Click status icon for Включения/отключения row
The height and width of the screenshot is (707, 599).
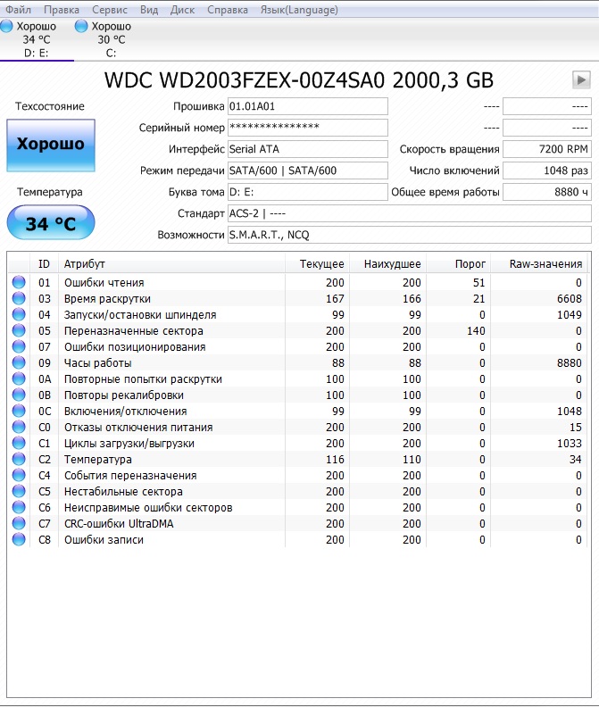point(19,411)
